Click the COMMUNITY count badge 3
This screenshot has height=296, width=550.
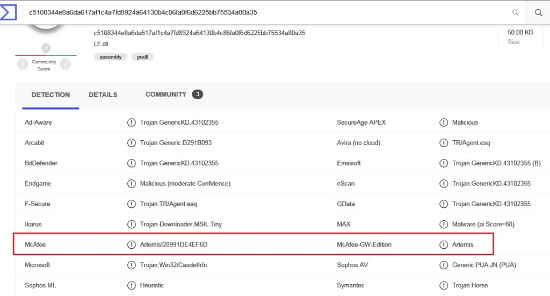point(198,94)
